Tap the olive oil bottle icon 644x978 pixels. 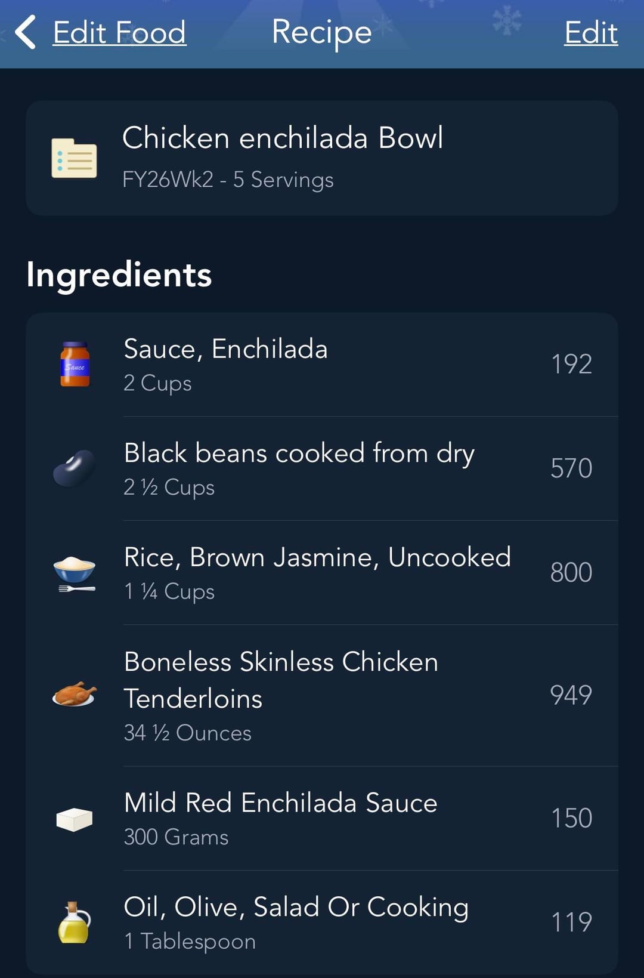pos(75,923)
